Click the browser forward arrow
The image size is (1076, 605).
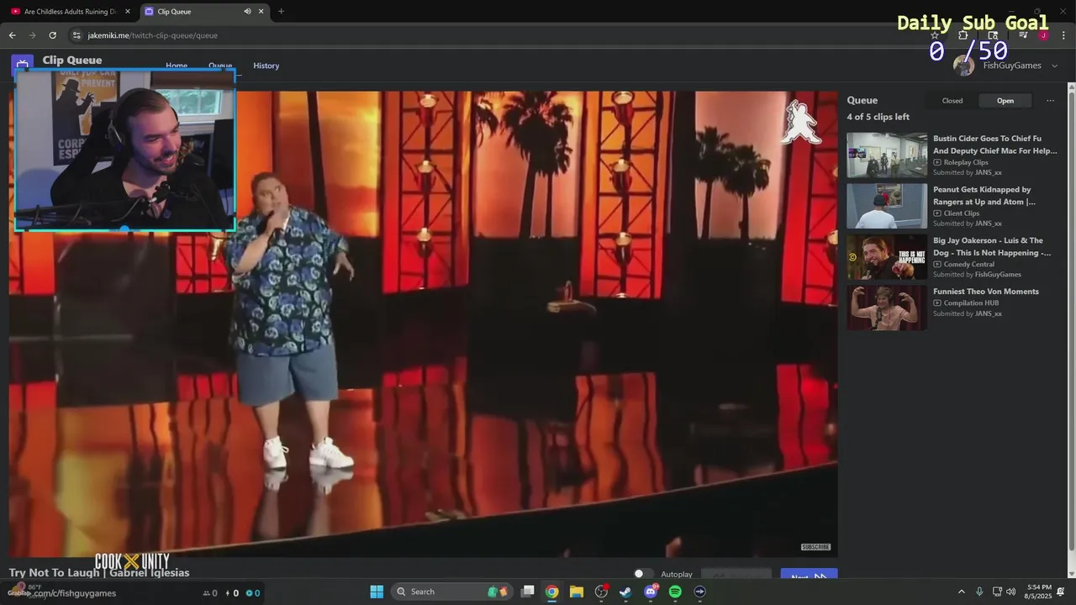[x=32, y=35]
